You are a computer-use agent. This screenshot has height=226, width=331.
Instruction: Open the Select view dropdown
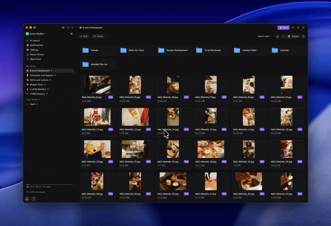point(265,36)
